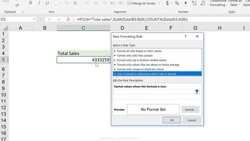This screenshot has height=141, width=250.
Task: Open Clipboard group dialog launcher
Action: (23, 12)
